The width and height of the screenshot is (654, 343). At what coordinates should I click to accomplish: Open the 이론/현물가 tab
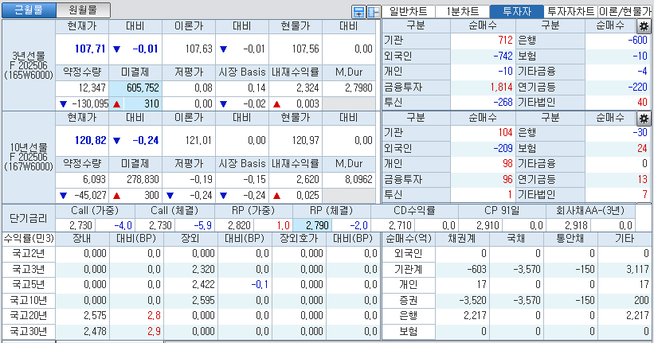pyautogui.click(x=625, y=11)
